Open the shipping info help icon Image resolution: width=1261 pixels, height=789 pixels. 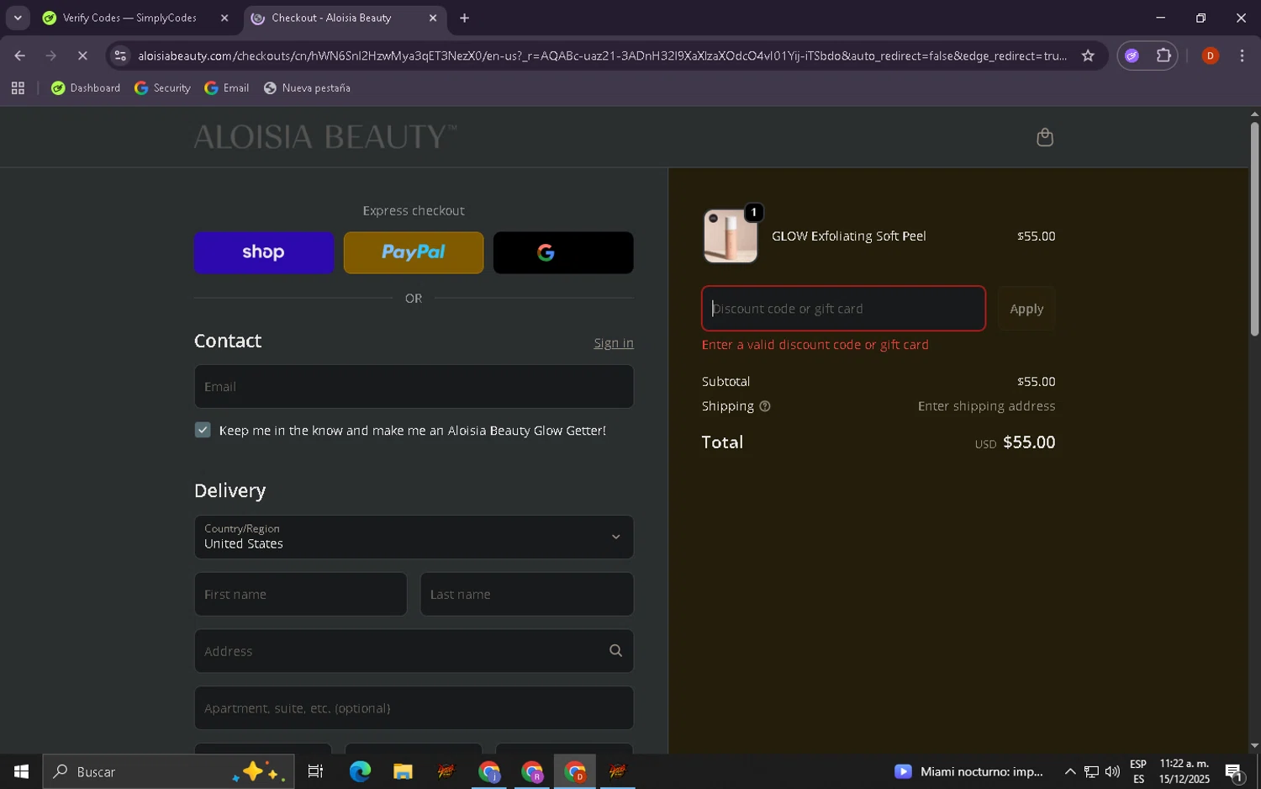(765, 406)
